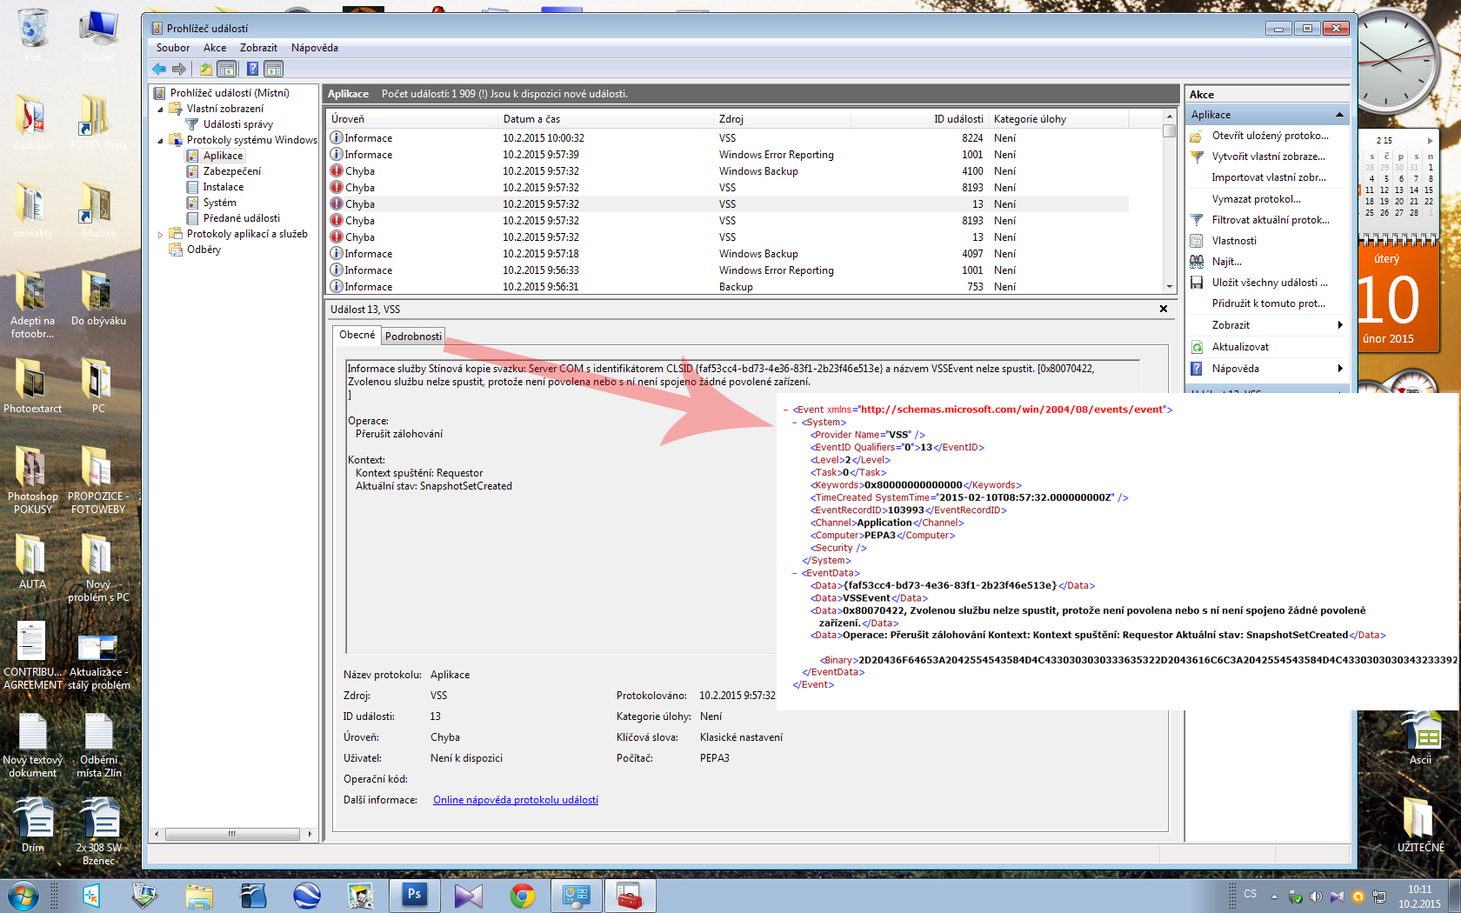
Task: Open Google Chrome from the taskbar
Action: tap(523, 895)
